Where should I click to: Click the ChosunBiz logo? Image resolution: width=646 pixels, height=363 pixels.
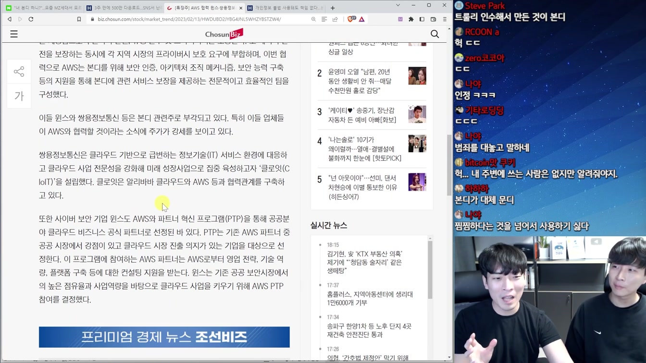224,34
